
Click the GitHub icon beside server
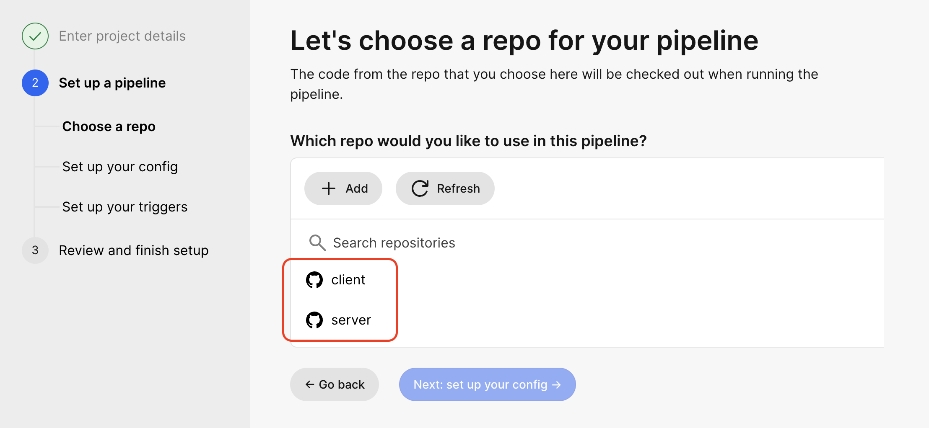click(x=314, y=320)
